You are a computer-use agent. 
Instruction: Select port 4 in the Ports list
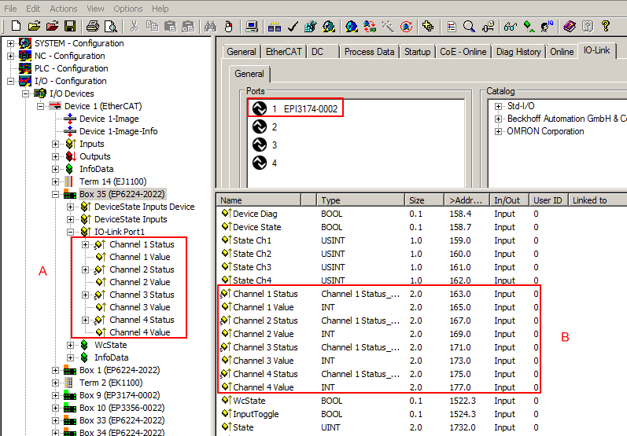click(264, 163)
